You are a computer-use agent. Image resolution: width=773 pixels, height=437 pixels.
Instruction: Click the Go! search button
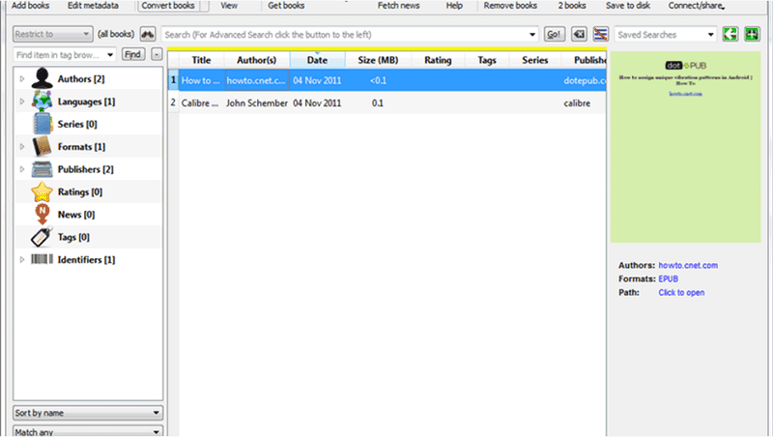click(554, 34)
